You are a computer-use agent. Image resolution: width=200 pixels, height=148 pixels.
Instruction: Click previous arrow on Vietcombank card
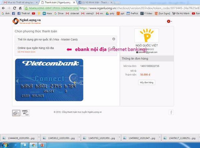17,81
